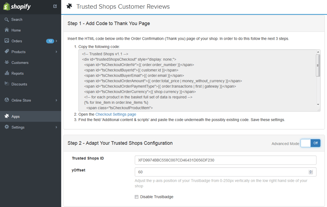This screenshot has height=207, width=327.
Task: Click the Trusted Shops ID field
Action: coord(225,160)
